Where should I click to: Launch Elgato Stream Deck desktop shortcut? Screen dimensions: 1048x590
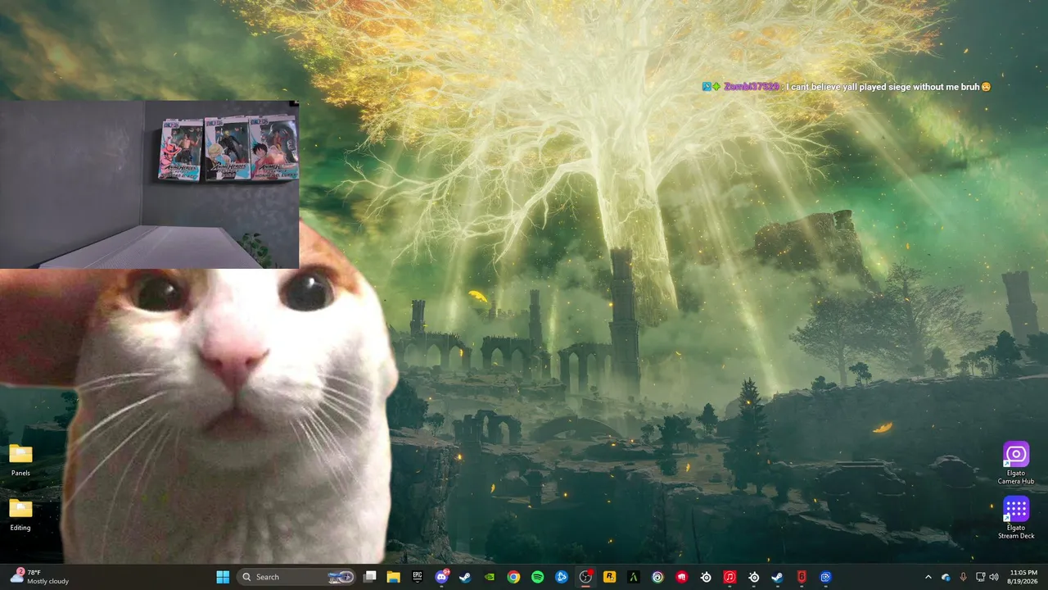(x=1016, y=518)
